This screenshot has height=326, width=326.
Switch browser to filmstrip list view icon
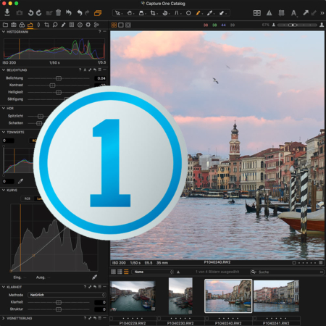tap(126, 272)
